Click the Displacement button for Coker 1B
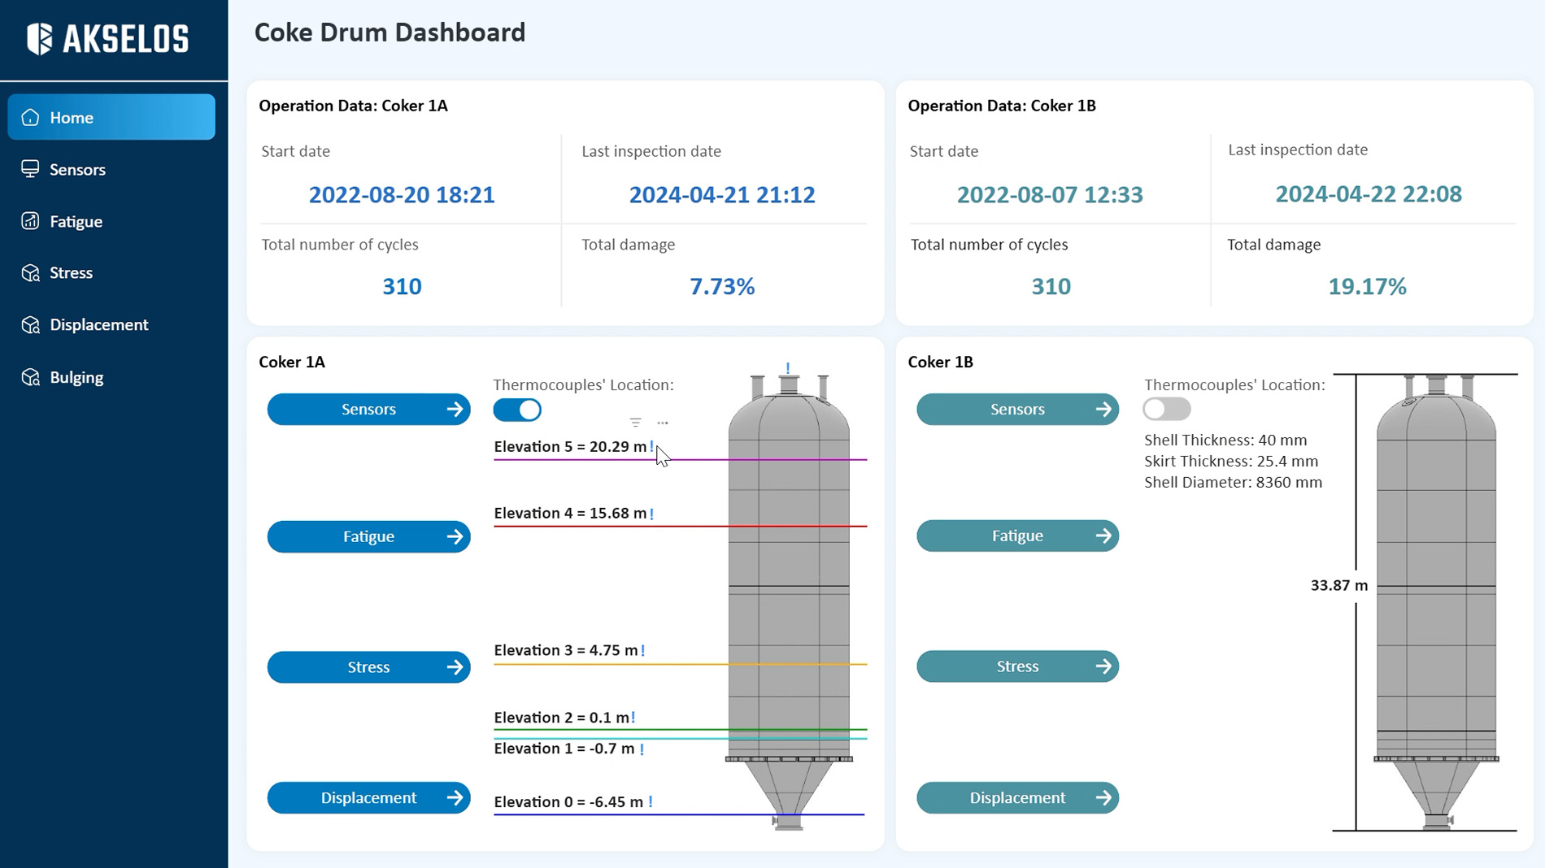 click(x=1018, y=797)
